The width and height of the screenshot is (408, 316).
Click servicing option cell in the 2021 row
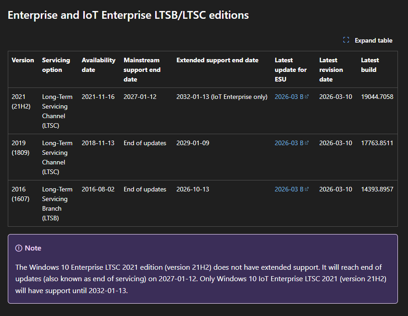pyautogui.click(x=57, y=111)
